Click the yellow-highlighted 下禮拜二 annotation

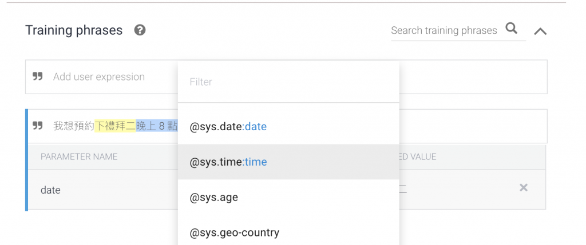(x=115, y=126)
